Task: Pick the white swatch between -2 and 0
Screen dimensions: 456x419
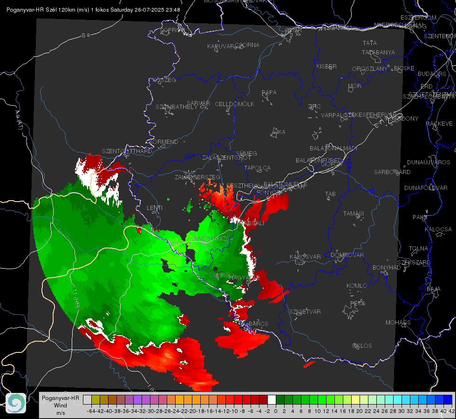Action: [x=272, y=400]
